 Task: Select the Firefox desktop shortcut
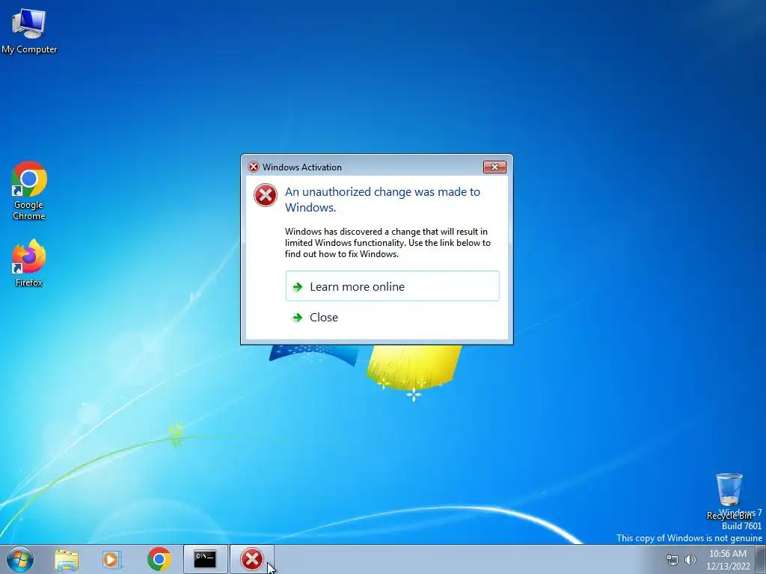(29, 262)
